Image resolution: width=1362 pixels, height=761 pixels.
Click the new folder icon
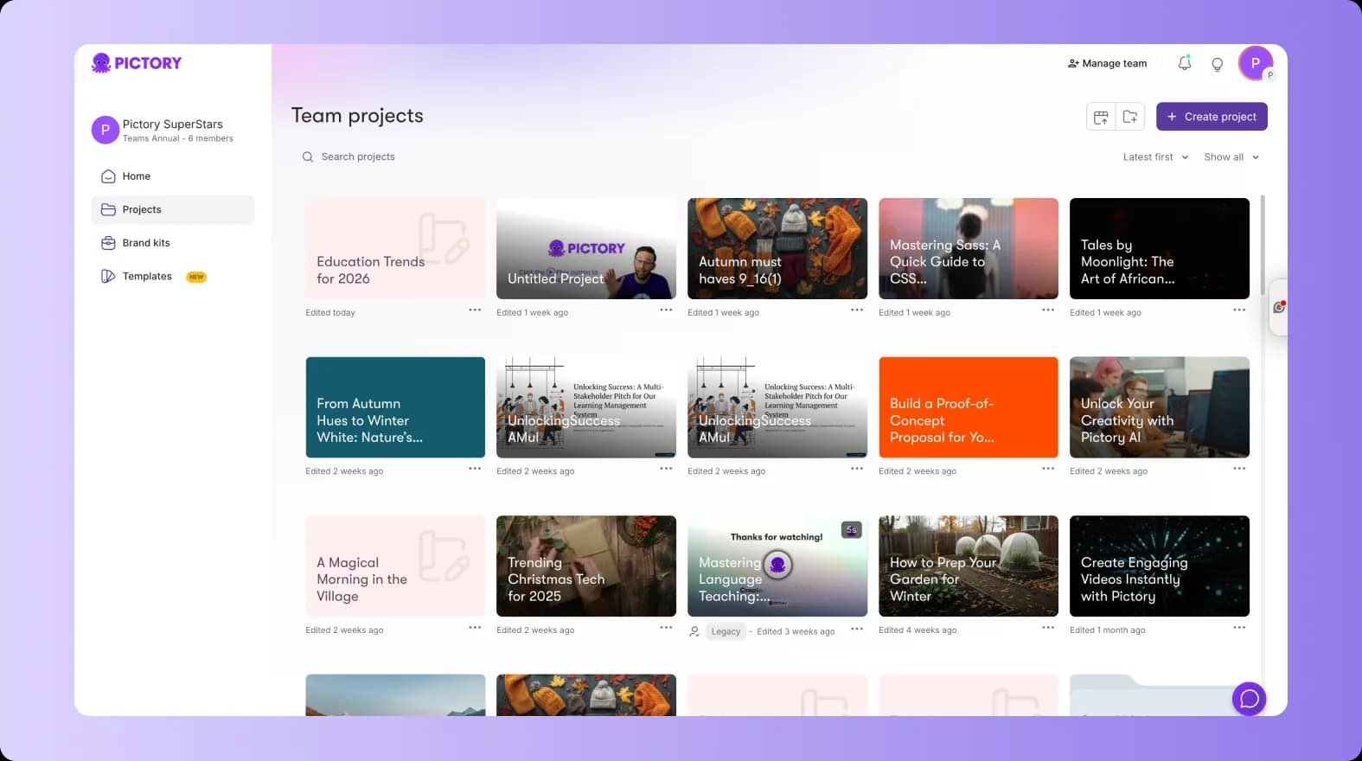click(1130, 117)
